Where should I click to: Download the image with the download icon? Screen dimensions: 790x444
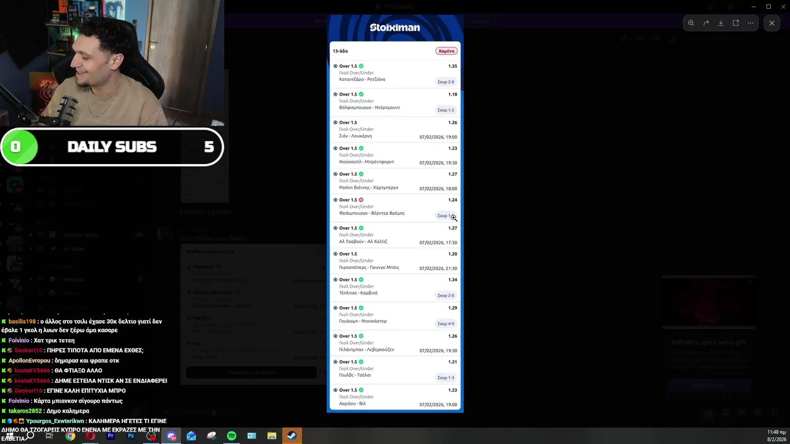pos(721,23)
